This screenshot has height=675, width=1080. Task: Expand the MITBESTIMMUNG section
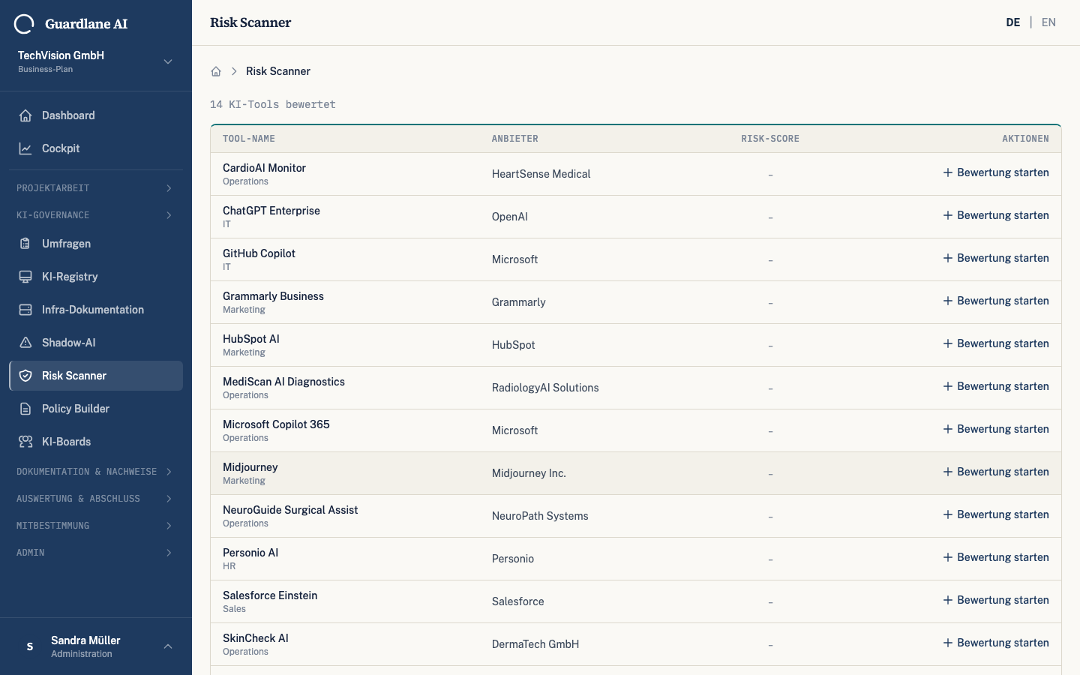tap(96, 526)
